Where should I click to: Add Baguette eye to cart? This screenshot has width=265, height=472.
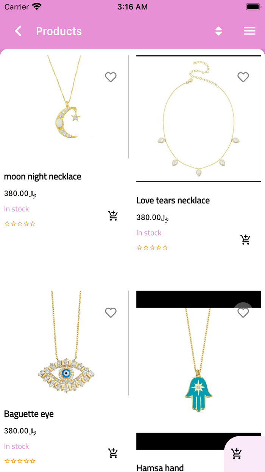click(x=113, y=453)
